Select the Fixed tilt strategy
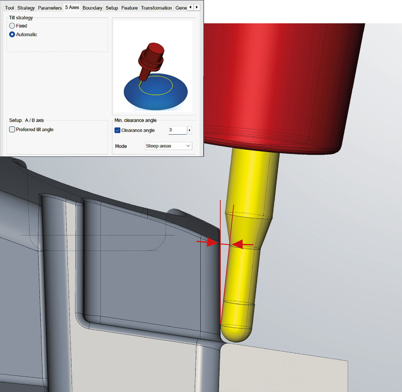Viewport: 402px width, 392px height. pyautogui.click(x=12, y=26)
